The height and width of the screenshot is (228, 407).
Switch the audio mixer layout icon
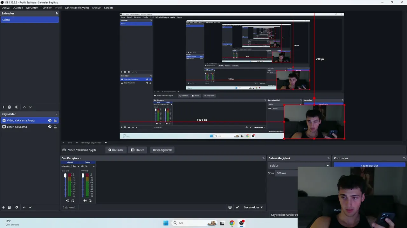pos(230,207)
